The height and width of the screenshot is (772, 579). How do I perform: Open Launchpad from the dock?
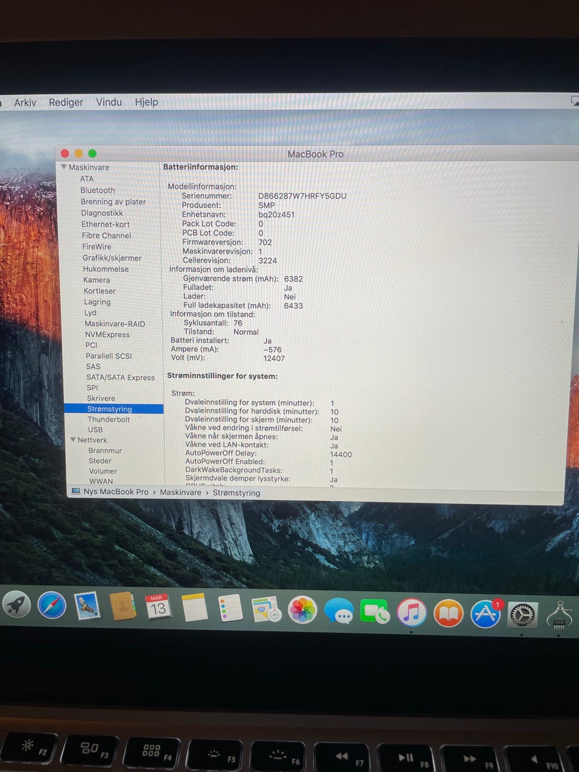(x=17, y=605)
